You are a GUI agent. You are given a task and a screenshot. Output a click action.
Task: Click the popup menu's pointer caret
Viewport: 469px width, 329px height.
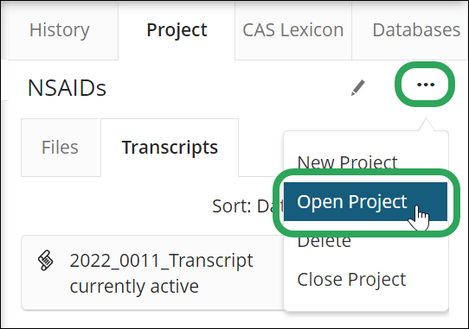427,124
